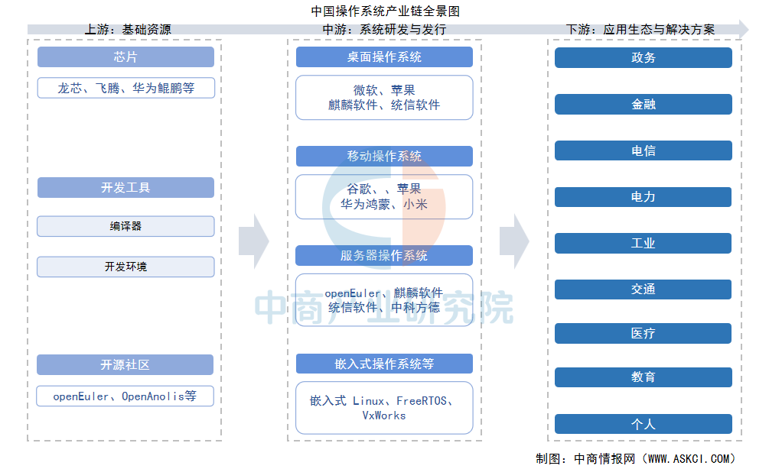Image resolution: width=769 pixels, height=469 pixels.
Task: Select the heading 中游：系统研发与发行
Action: click(384, 29)
